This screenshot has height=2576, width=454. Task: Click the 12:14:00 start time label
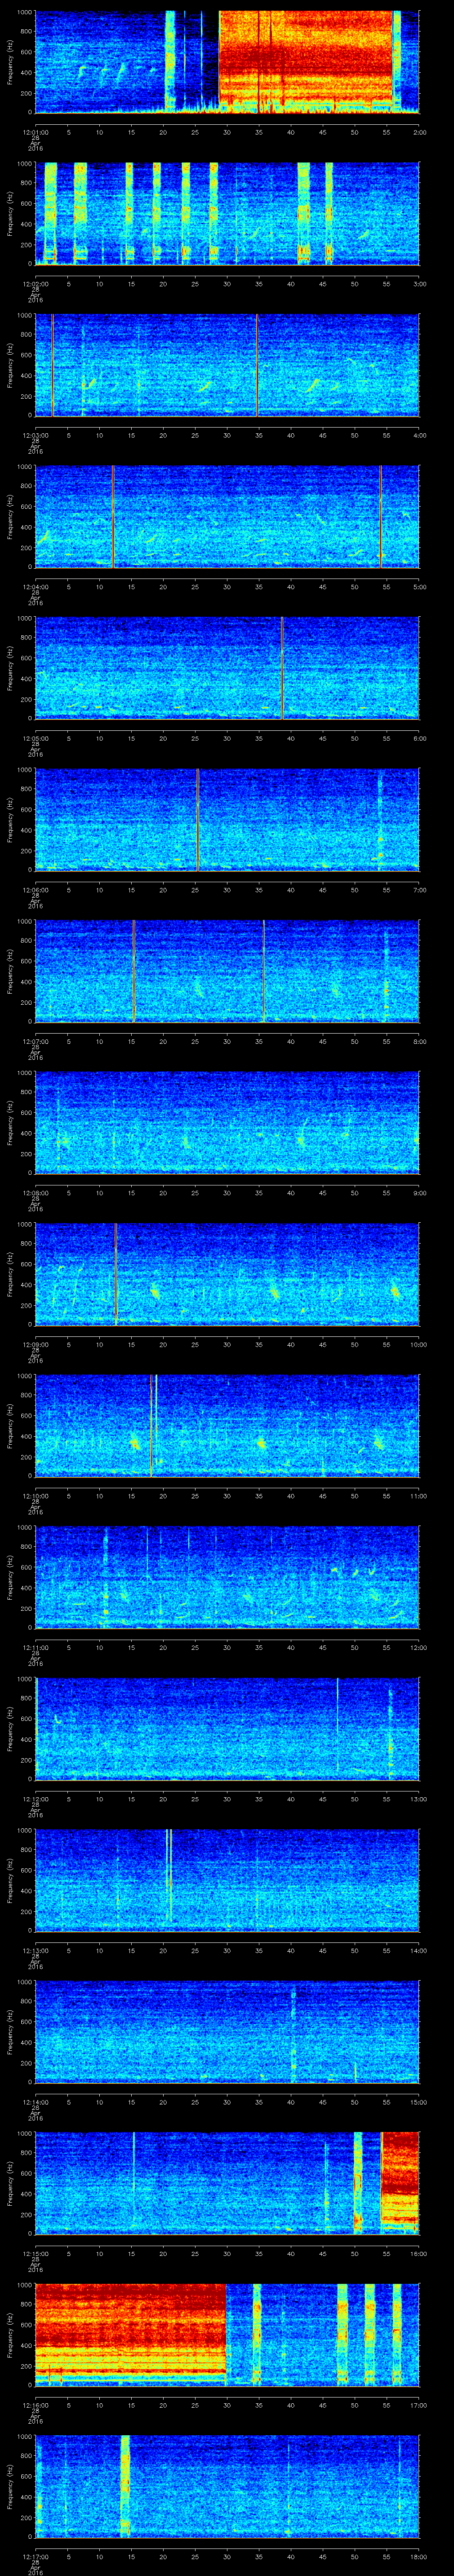[x=35, y=2101]
